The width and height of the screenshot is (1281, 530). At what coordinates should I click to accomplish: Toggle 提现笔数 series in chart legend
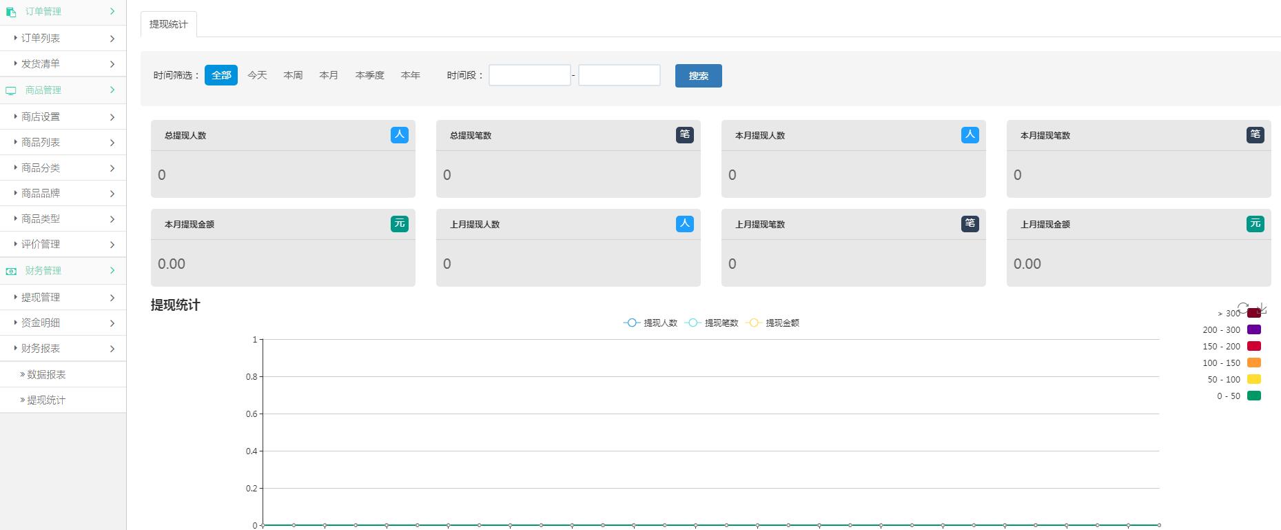(712, 323)
